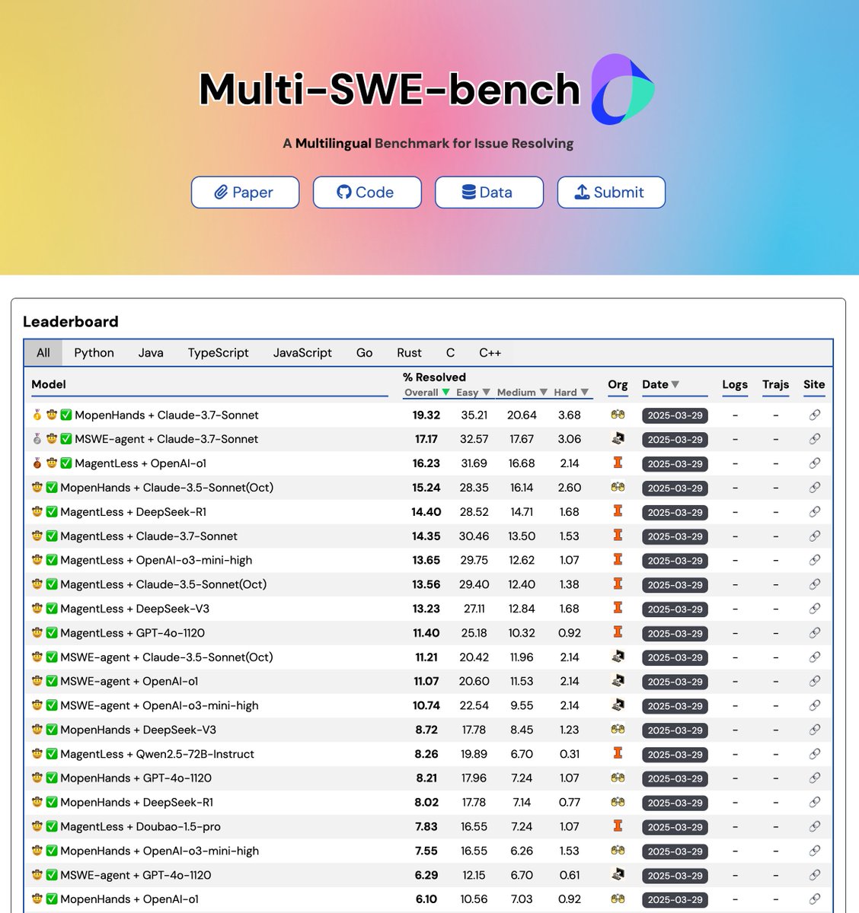The height and width of the screenshot is (913, 859).
Task: Click org icon for MagentLess + Doubao-1.5-pro
Action: pyautogui.click(x=618, y=826)
